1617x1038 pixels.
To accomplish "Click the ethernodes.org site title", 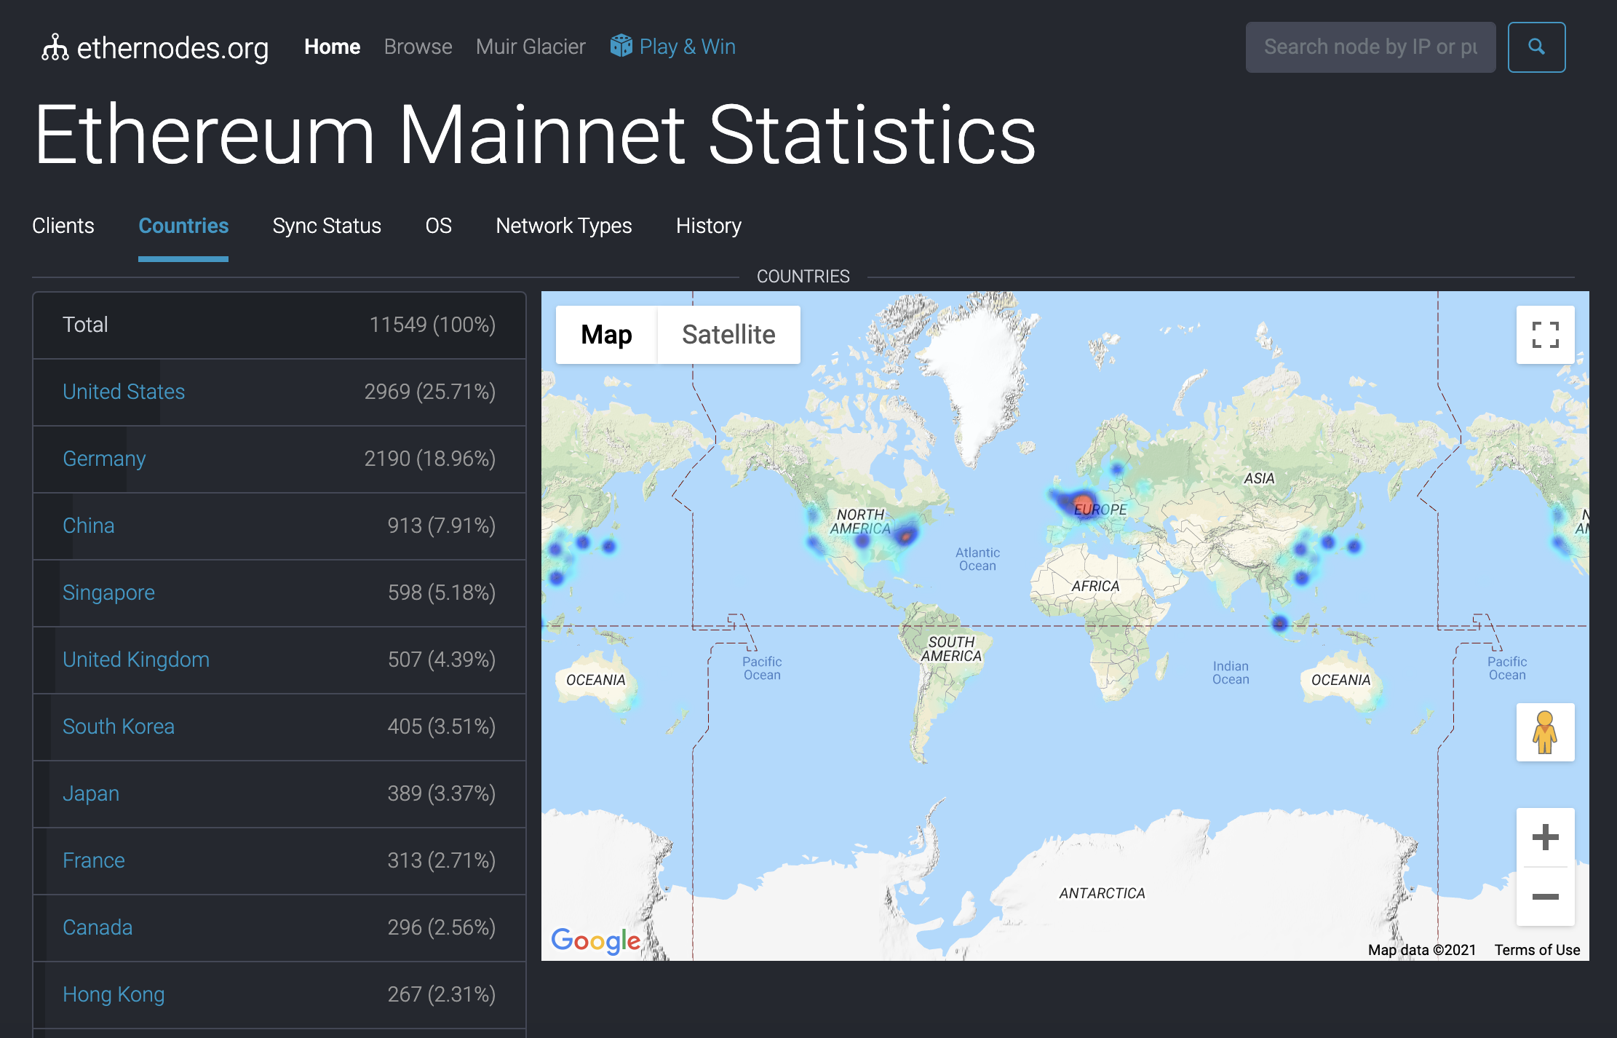I will 172,48.
